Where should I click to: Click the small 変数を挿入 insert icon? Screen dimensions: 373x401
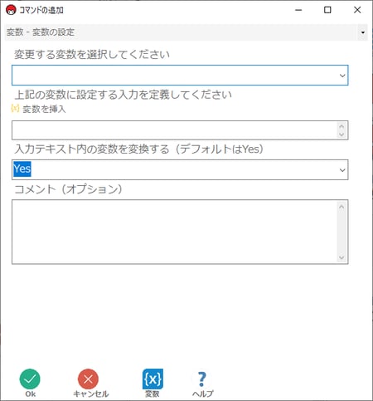point(15,108)
